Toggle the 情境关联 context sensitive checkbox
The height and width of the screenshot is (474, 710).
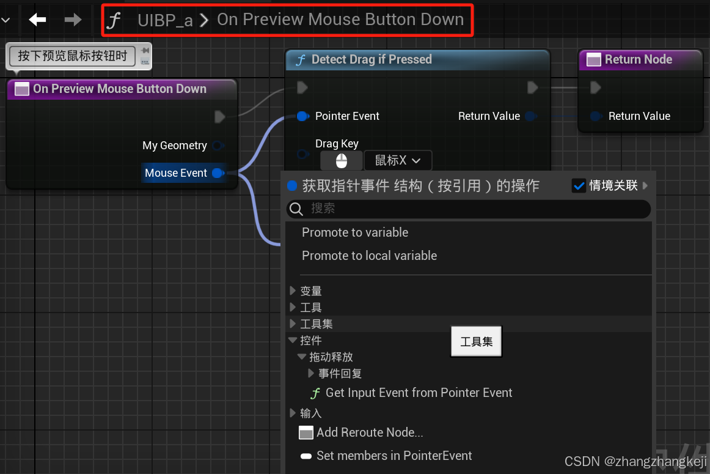coord(579,186)
